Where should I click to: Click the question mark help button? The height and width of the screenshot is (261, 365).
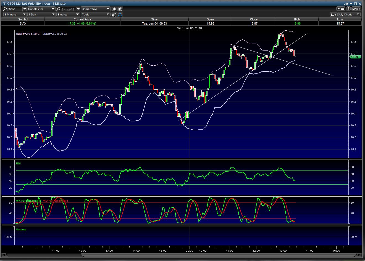click(348, 9)
